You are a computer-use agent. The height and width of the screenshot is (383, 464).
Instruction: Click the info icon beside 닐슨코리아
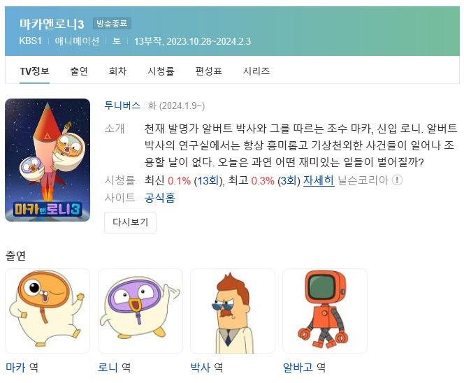[x=397, y=180]
